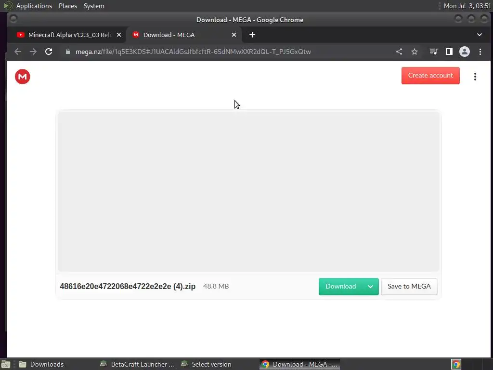This screenshot has height=370, width=493.
Task: Open Chrome's three-dot menu
Action: pyautogui.click(x=480, y=52)
